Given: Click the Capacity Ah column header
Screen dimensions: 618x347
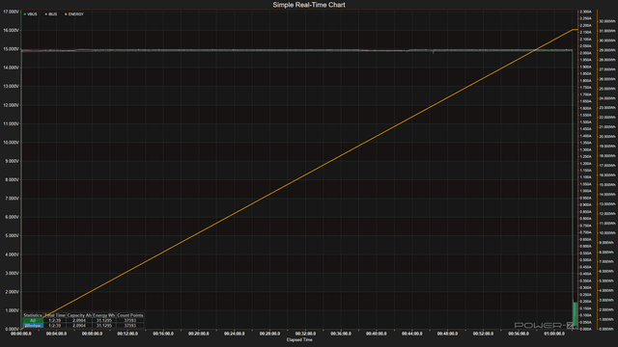Looking at the screenshot, I should click(79, 315).
